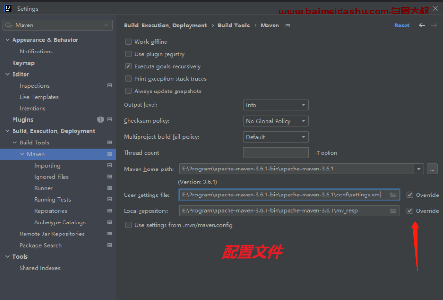Enable Work offline checkbox

128,42
